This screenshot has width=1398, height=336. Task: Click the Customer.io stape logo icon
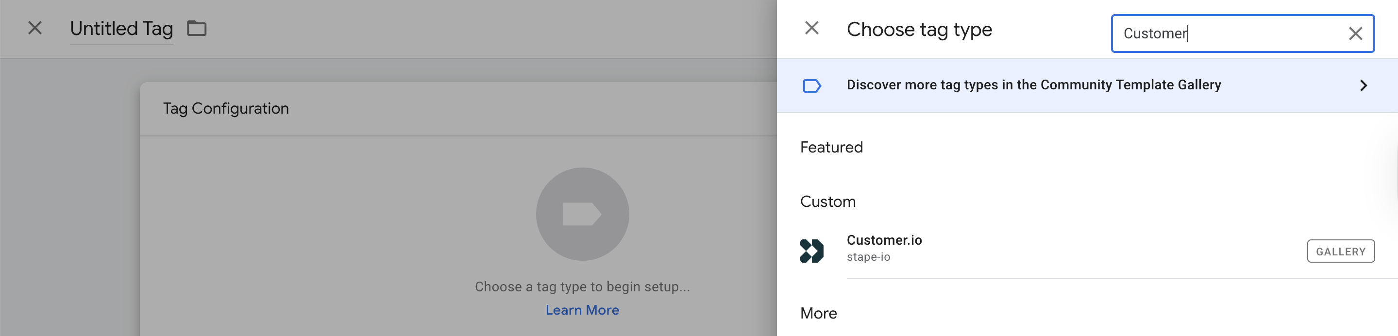[812, 252]
